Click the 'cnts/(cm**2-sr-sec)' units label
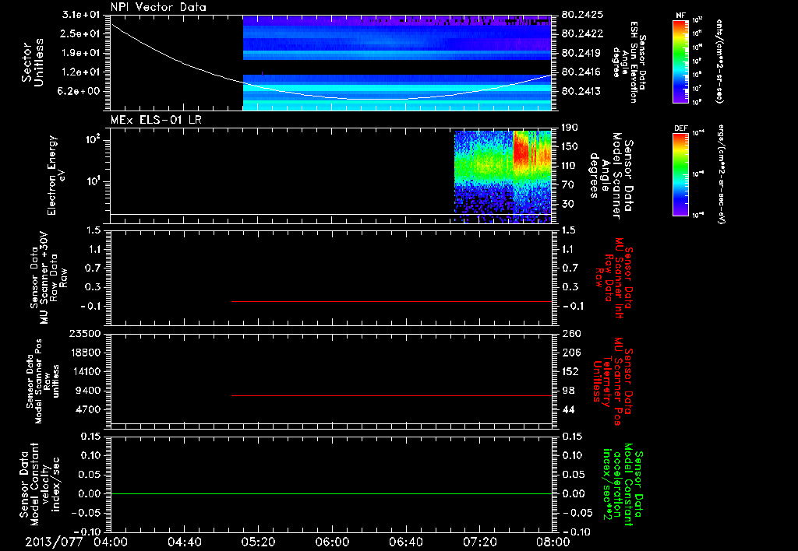The height and width of the screenshot is (551, 798). 719,61
